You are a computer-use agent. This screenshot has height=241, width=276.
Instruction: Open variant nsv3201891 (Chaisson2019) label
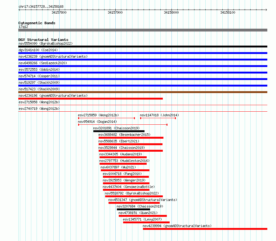point(116,128)
